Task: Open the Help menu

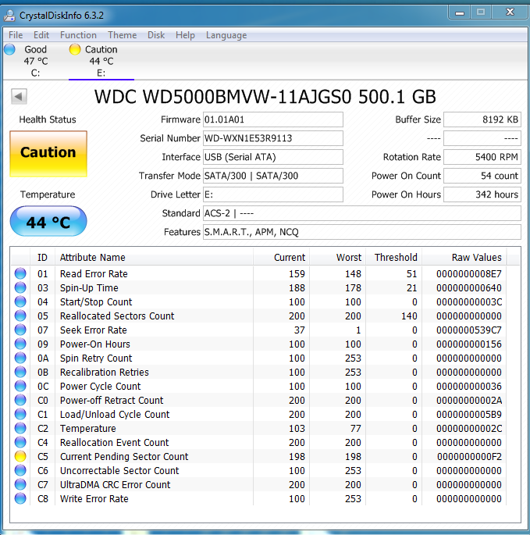Action: [x=185, y=35]
